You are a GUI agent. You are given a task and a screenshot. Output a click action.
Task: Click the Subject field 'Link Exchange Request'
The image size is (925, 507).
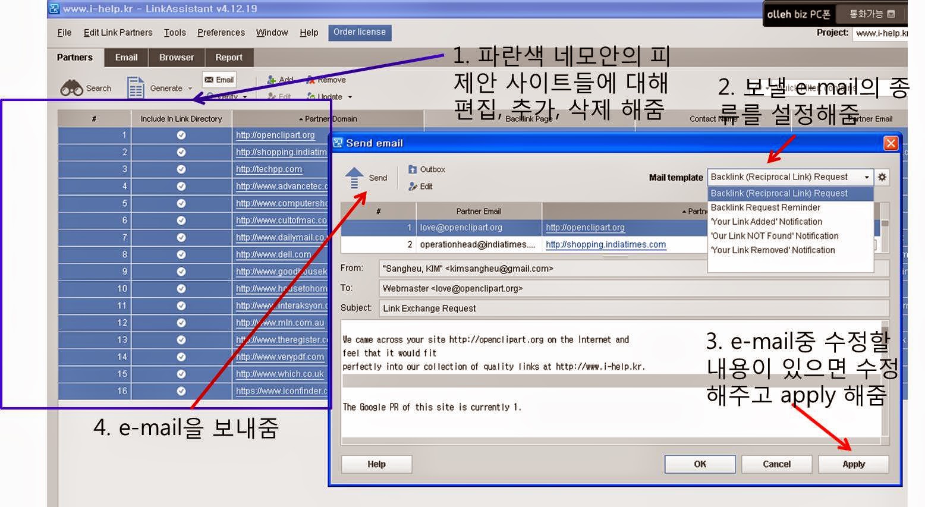[634, 308]
